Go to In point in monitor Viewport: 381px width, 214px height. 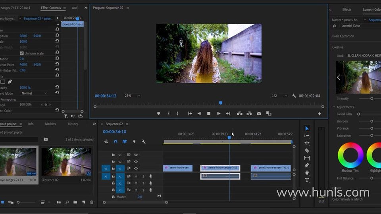pyautogui.click(x=190, y=113)
